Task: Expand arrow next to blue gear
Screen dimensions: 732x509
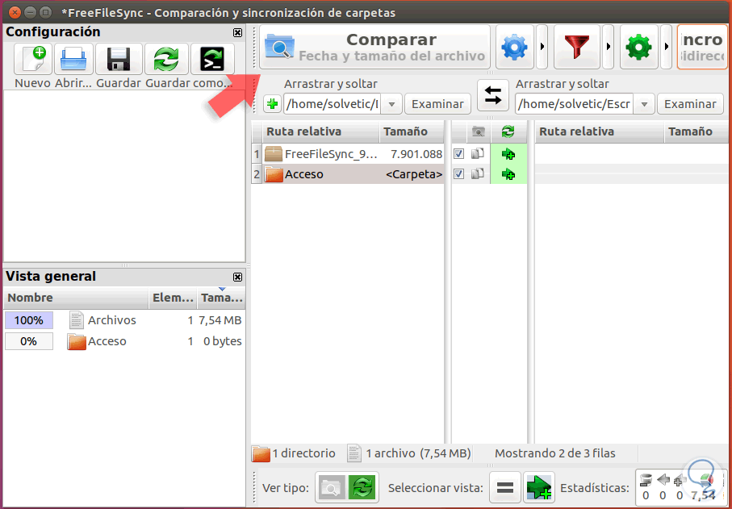Action: 542,47
